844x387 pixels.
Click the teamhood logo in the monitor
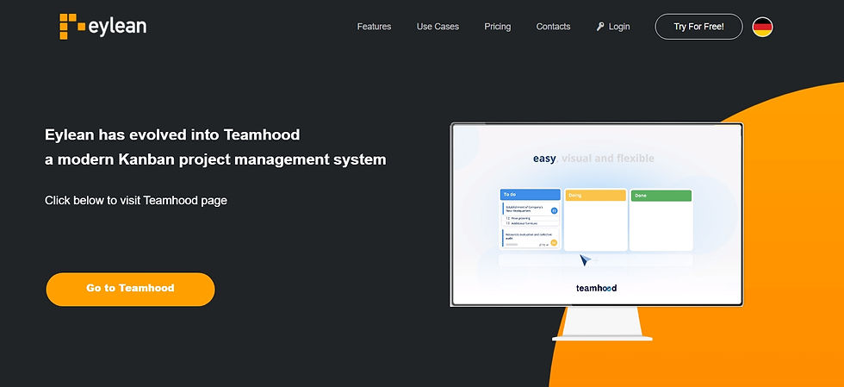click(x=596, y=288)
